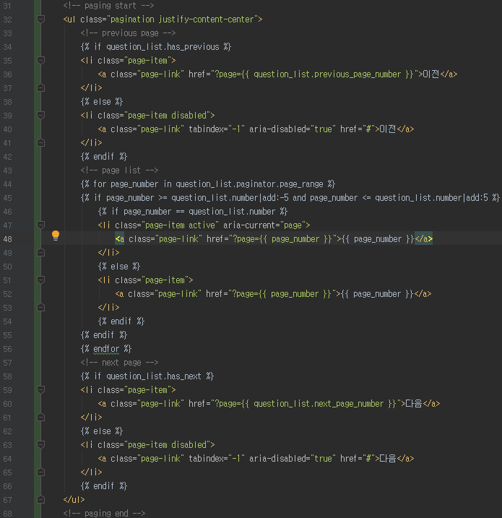Click the '<!-- next page -->' comment
Screen dimensions: 502x518
click(x=119, y=363)
